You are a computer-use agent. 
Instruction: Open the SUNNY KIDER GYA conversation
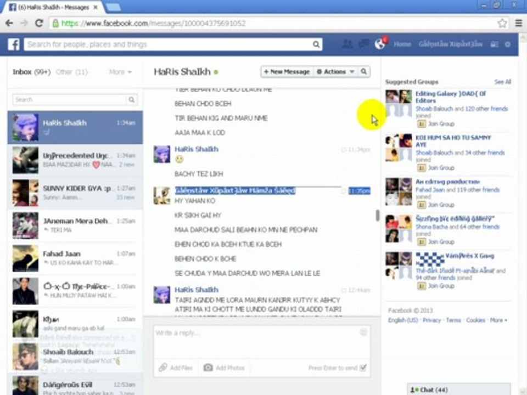coord(75,193)
